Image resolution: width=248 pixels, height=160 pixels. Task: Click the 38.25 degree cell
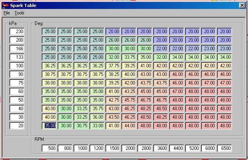(114, 74)
